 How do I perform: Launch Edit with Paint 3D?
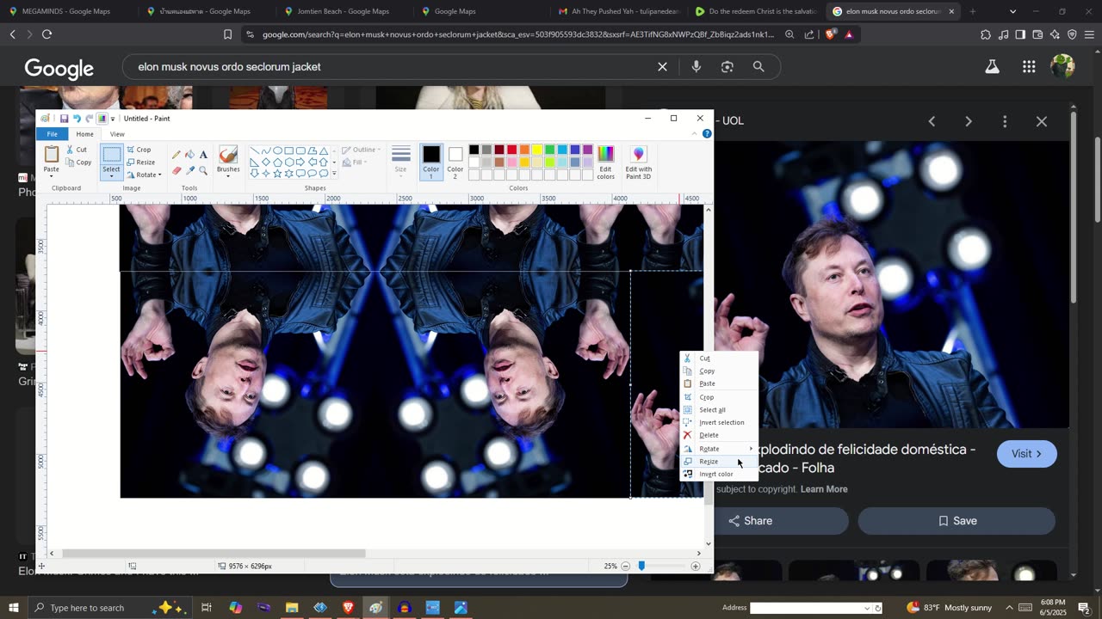638,162
